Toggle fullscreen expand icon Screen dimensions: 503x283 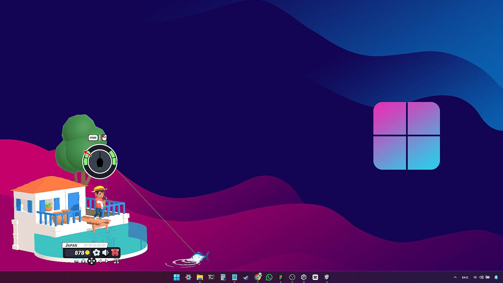point(117,261)
